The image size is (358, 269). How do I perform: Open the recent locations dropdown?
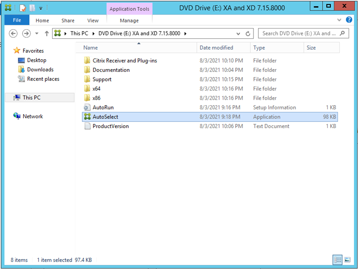(37, 33)
